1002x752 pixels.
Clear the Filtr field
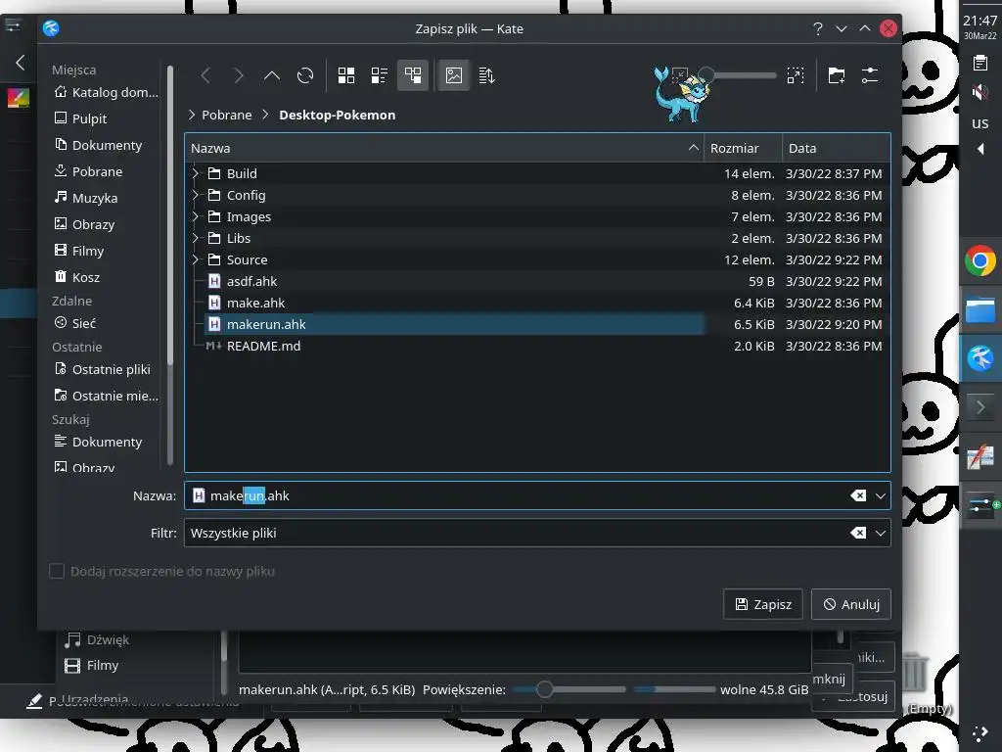point(858,533)
